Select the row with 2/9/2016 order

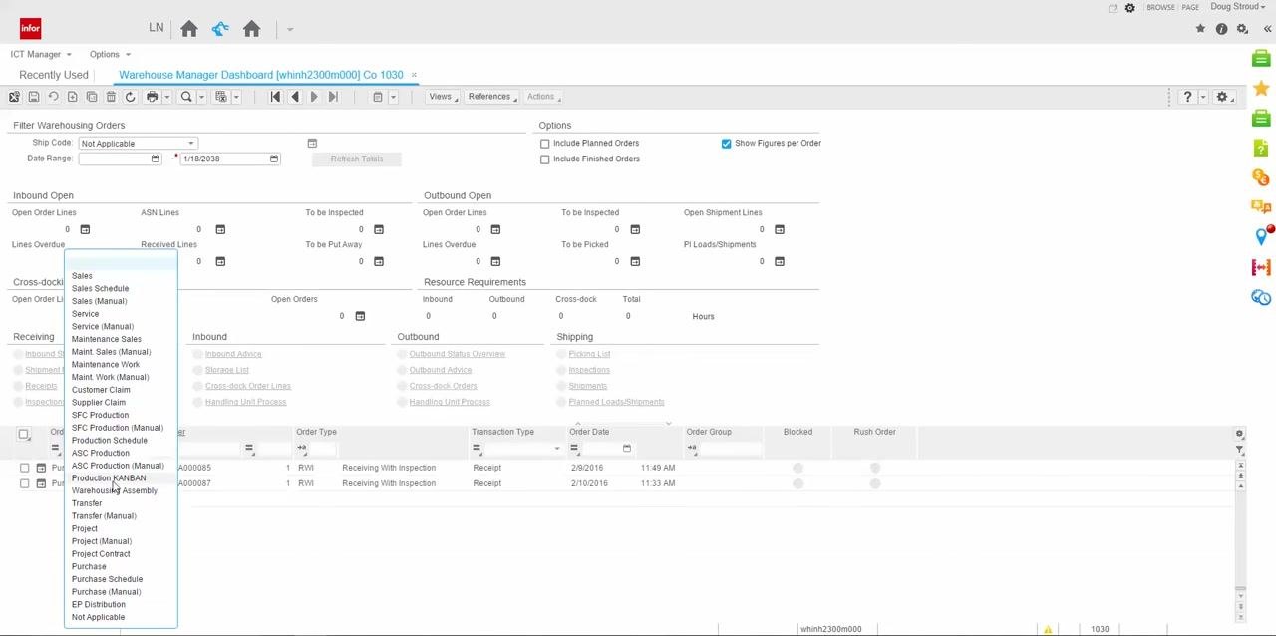tap(25, 468)
